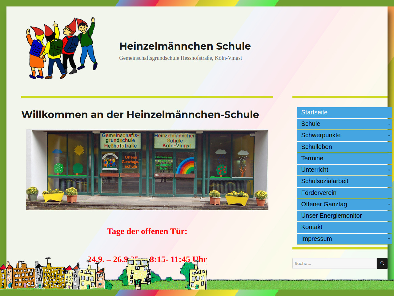
Task: Navigate to Kontakt
Action: coord(312,227)
